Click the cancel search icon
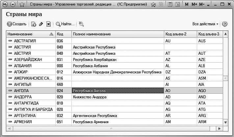Image resolution: width=234 pixels, height=137 pixels. point(81,24)
